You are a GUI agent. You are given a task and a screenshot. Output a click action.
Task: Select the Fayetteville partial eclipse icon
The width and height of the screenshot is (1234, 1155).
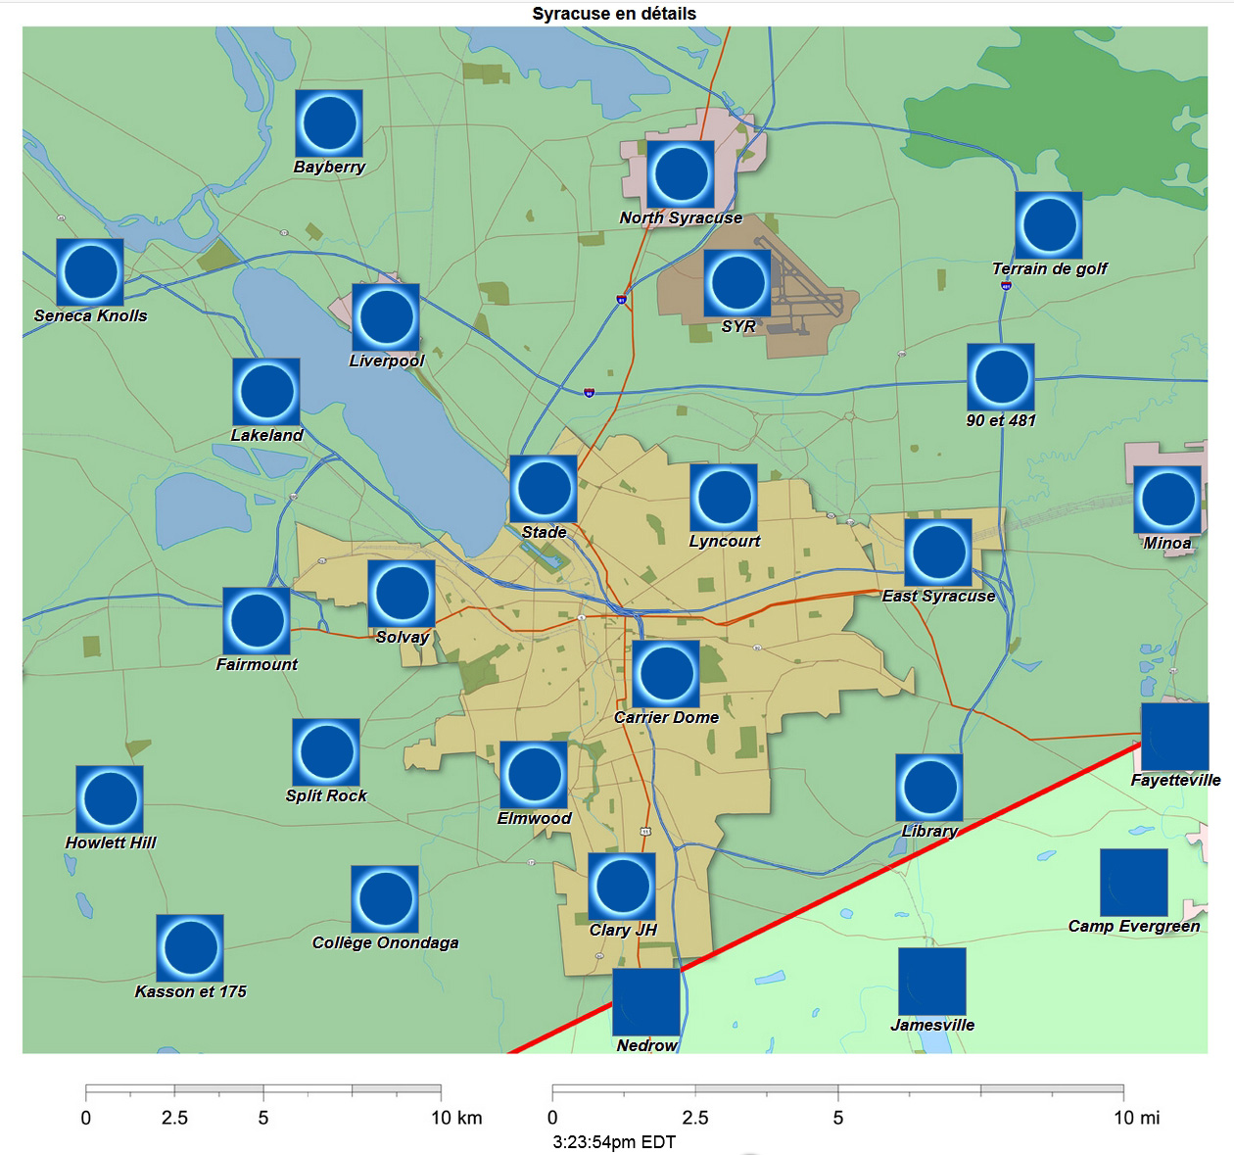click(x=1175, y=737)
